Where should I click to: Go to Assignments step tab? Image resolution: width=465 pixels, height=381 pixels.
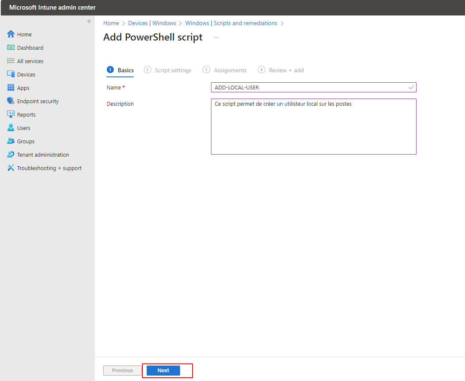click(x=224, y=70)
